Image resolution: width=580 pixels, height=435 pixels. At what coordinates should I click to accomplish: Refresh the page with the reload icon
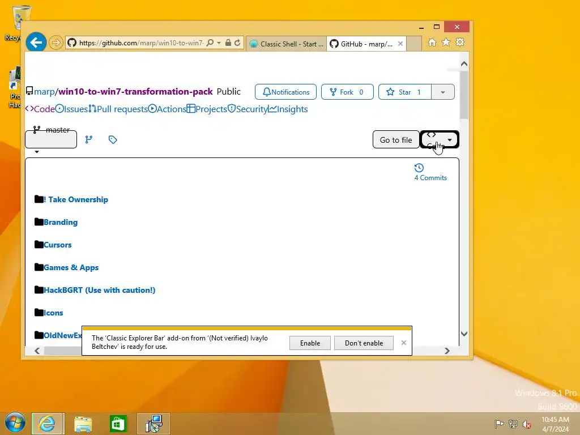tap(237, 43)
